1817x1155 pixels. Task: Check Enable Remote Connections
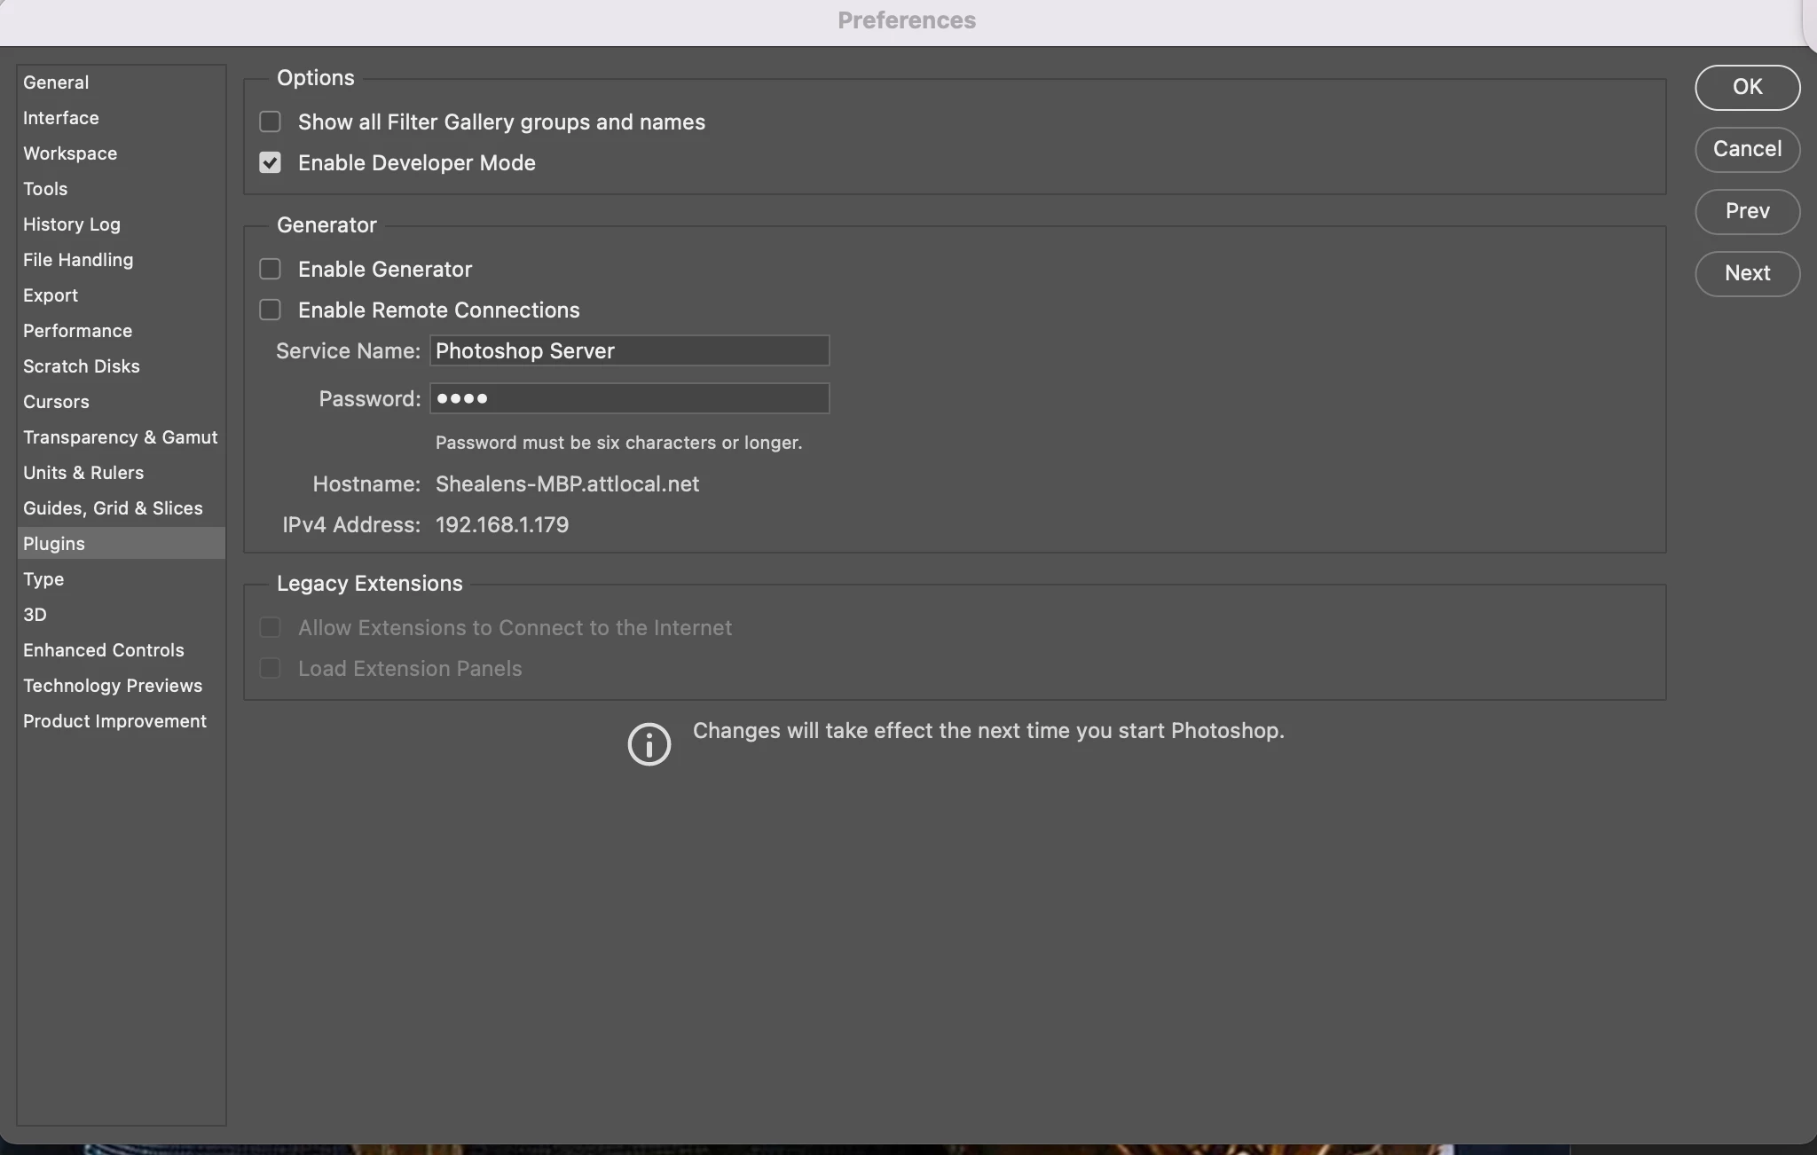point(270,310)
